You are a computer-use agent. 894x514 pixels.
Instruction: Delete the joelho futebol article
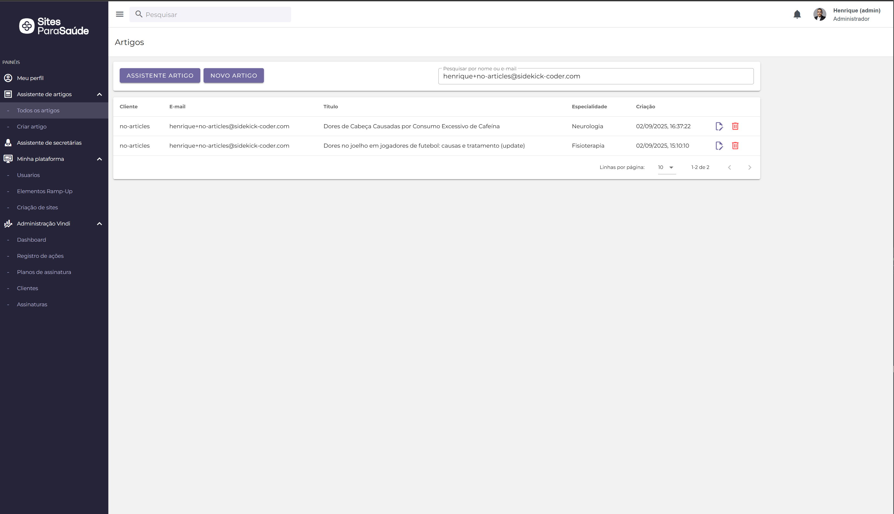735,146
